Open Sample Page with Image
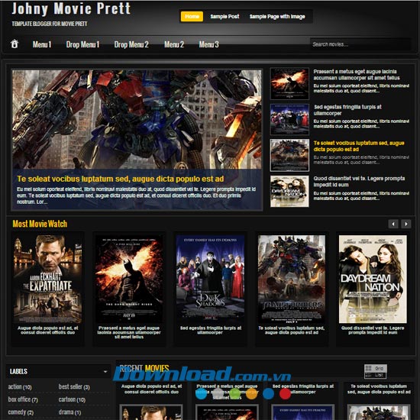This screenshot has width=420, height=420. pyautogui.click(x=277, y=17)
